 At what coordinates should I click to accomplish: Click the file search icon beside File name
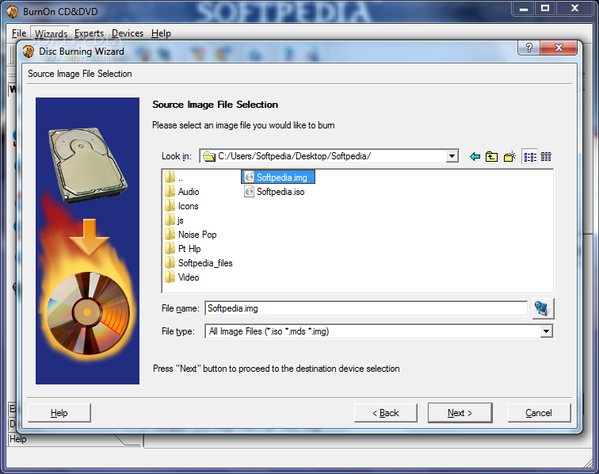542,308
